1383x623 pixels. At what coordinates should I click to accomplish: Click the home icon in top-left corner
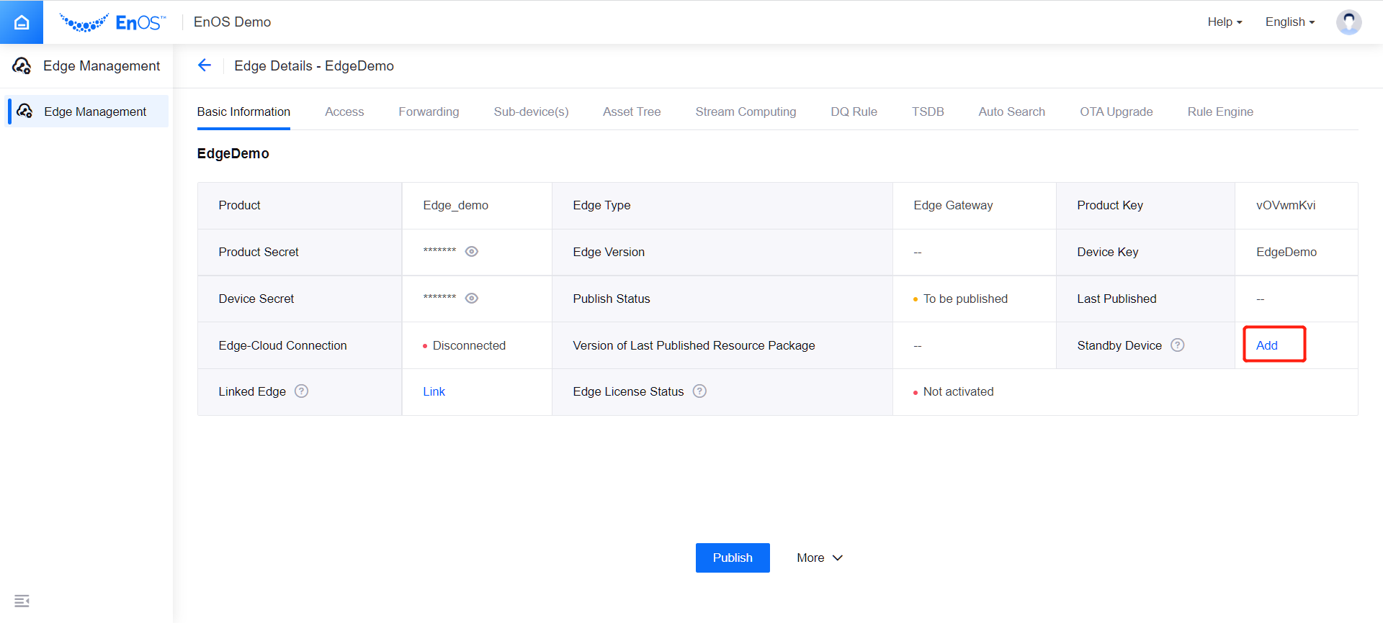coord(22,22)
